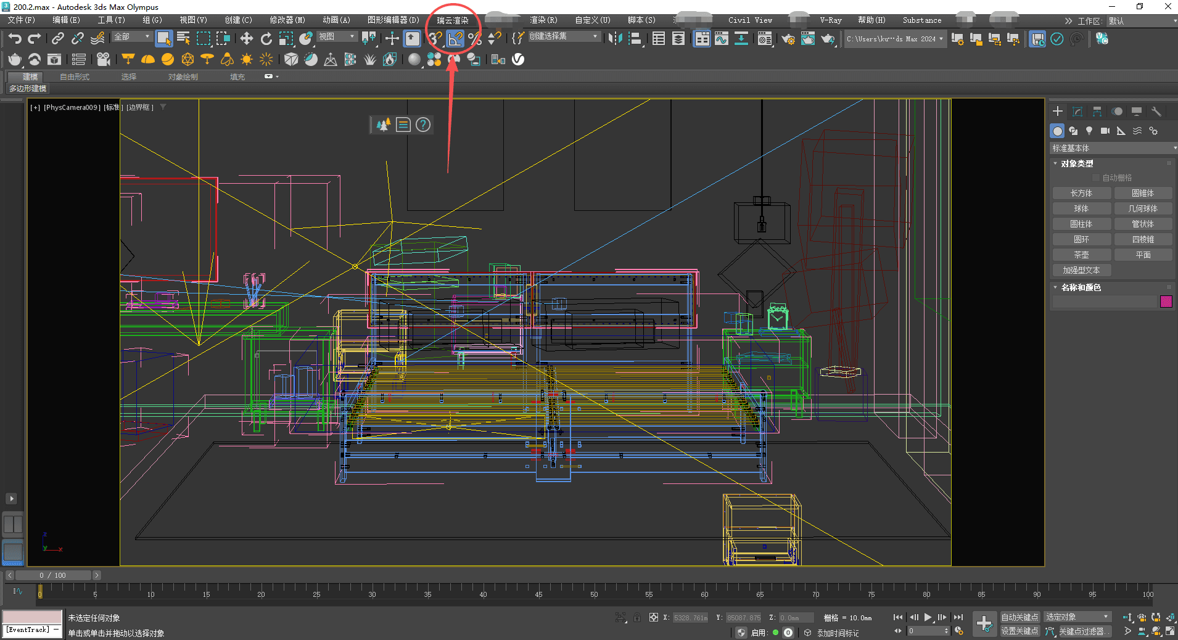Open the Mirror tool
Viewport: 1178px width, 640px height.
(x=615, y=39)
